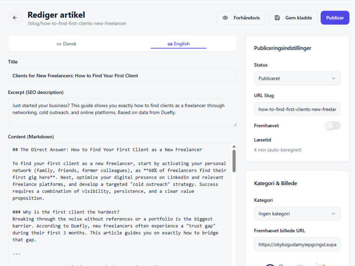Viewport: 355px width, 266px height.
Task: Click the save disk icon in Gem kladde
Action: click(x=277, y=18)
